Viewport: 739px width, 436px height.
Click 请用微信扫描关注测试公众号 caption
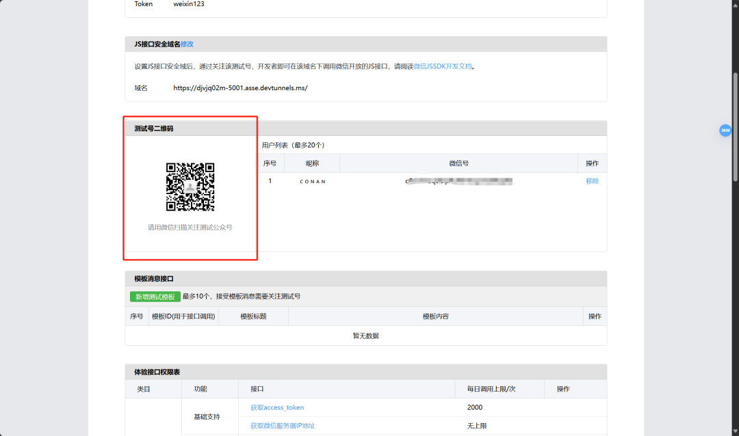[190, 228]
